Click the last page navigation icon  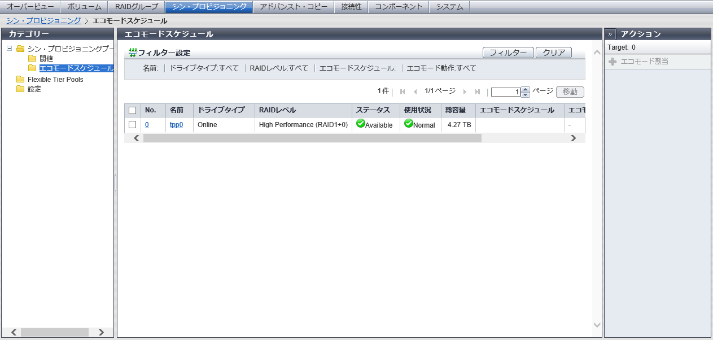tap(478, 92)
